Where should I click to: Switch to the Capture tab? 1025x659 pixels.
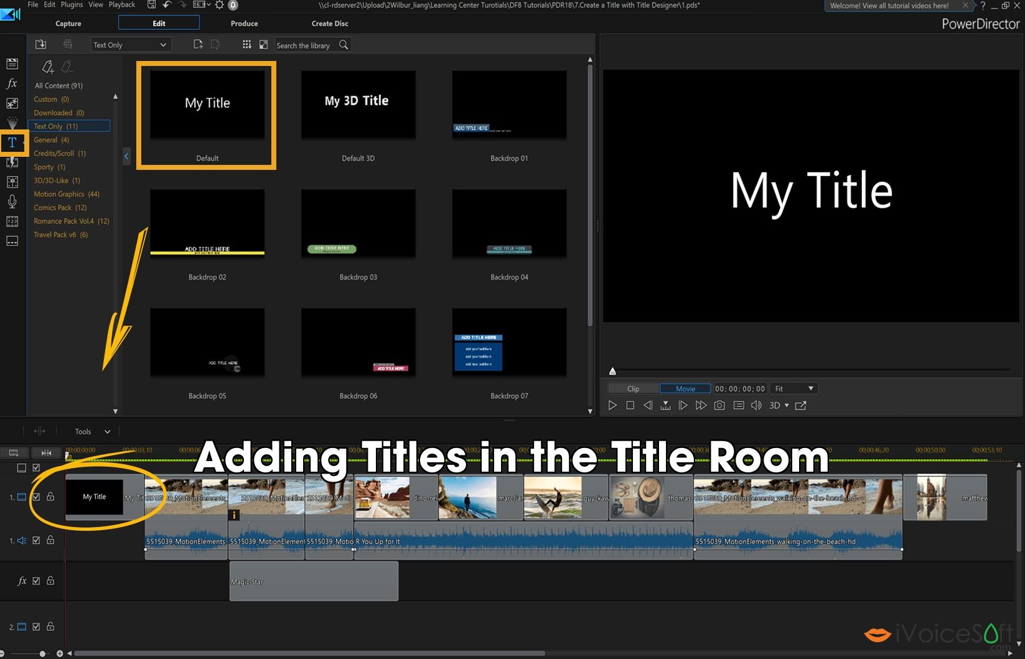pos(68,23)
